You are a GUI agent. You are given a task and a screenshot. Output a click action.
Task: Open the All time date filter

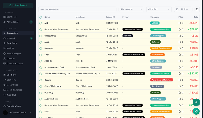pyautogui.click(x=183, y=9)
